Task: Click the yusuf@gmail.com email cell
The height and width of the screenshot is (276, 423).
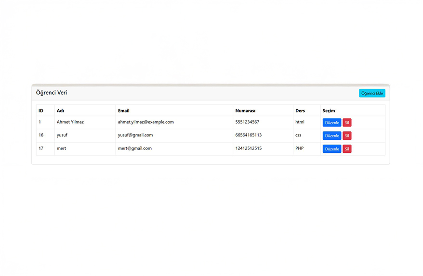Action: tap(135, 135)
